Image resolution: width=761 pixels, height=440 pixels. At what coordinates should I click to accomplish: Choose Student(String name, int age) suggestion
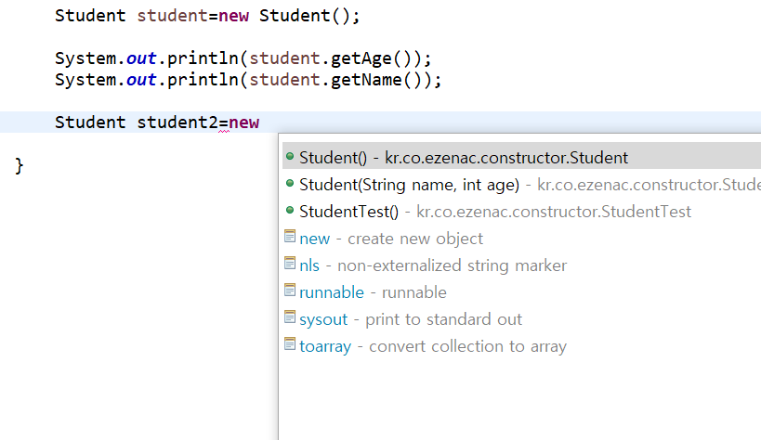[x=521, y=185]
